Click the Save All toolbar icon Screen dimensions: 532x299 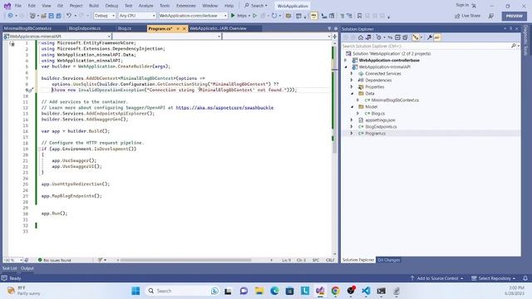58,16
